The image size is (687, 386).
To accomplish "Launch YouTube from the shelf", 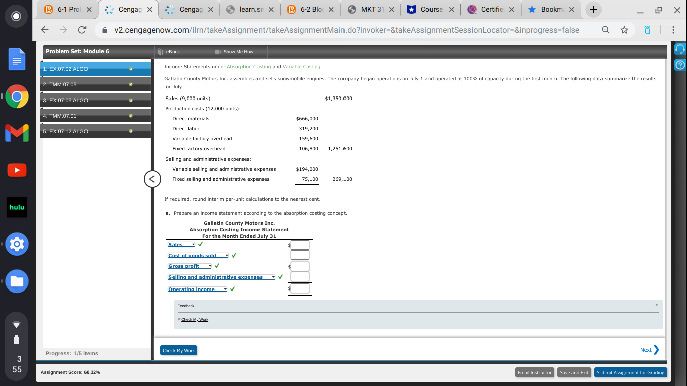I will [x=17, y=170].
